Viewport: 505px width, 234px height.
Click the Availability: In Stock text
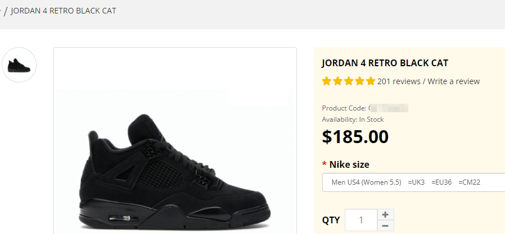click(353, 120)
